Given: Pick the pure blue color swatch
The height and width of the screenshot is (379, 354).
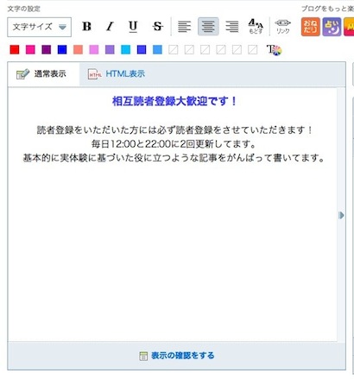Looking at the screenshot, I should pyautogui.click(x=62, y=50).
